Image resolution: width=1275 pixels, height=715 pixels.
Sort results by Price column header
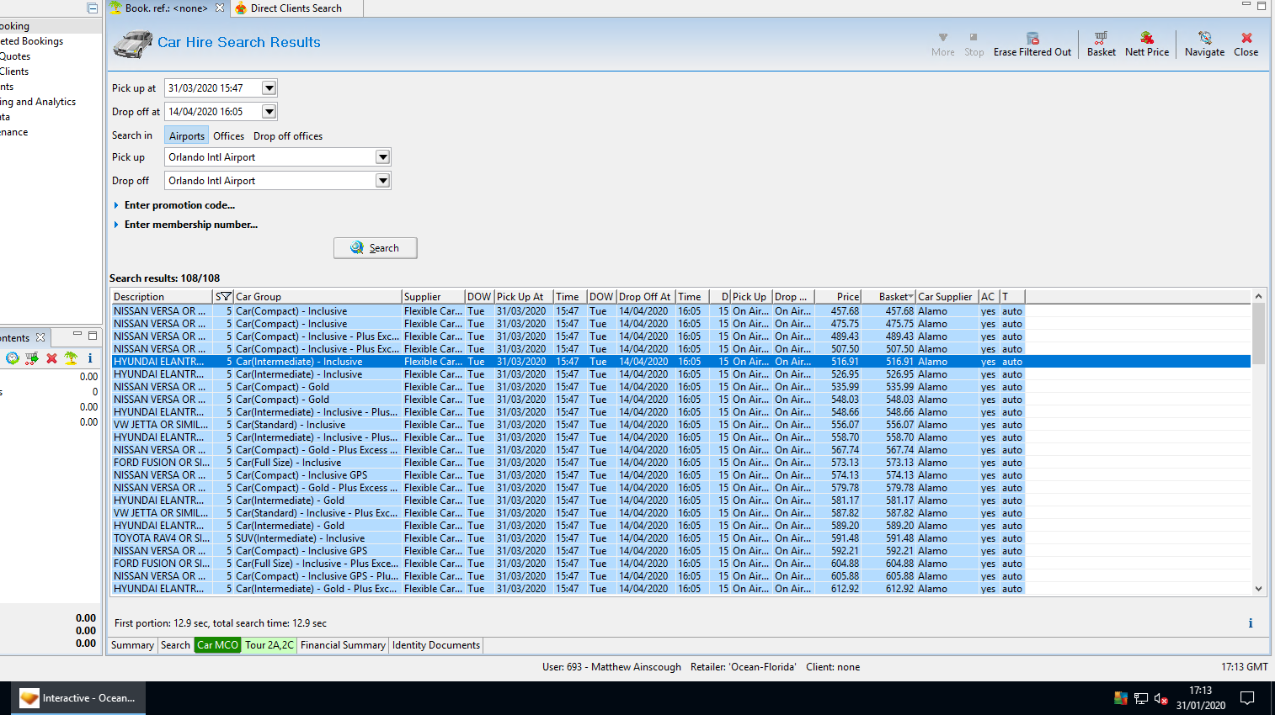pyautogui.click(x=838, y=297)
